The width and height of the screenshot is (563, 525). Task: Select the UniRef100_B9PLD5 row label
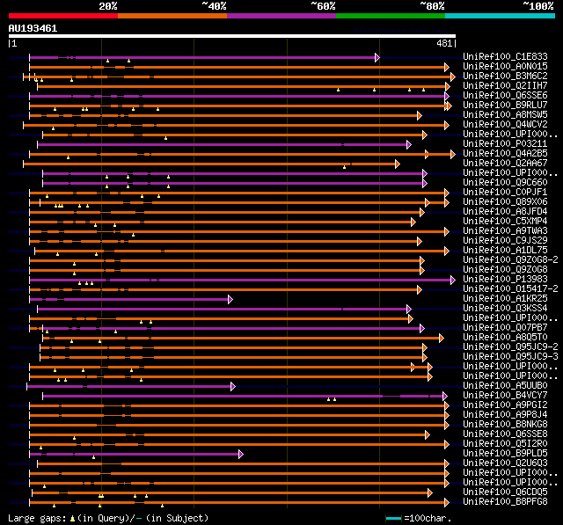tap(505, 454)
